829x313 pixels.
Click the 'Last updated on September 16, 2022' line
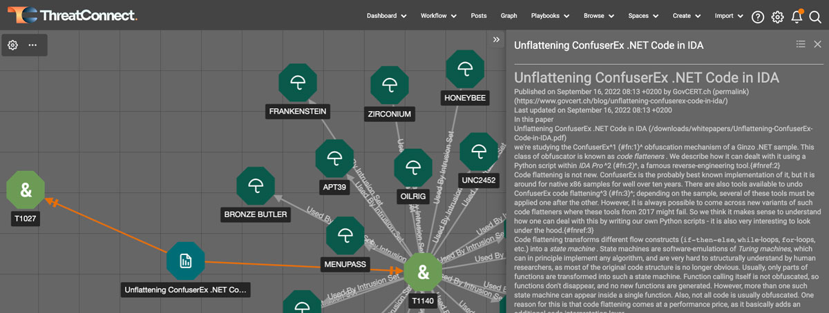pos(593,110)
